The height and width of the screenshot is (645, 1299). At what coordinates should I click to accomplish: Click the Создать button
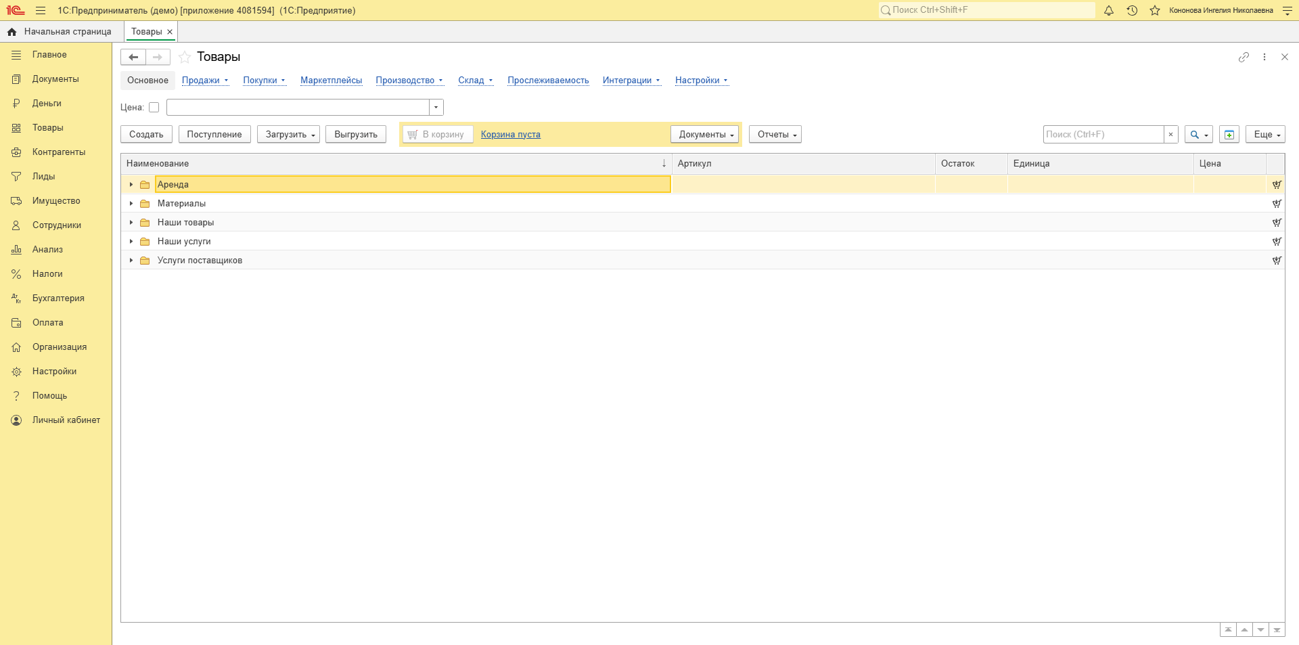pyautogui.click(x=146, y=135)
